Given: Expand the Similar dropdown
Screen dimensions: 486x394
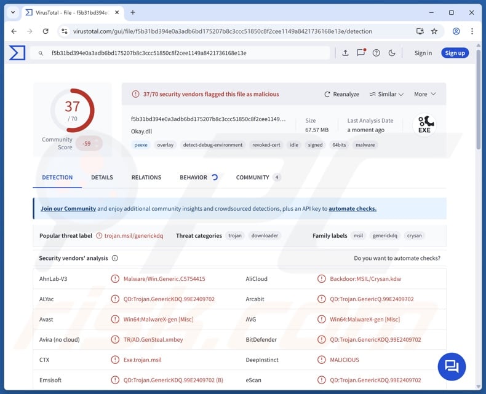Looking at the screenshot, I should [386, 94].
